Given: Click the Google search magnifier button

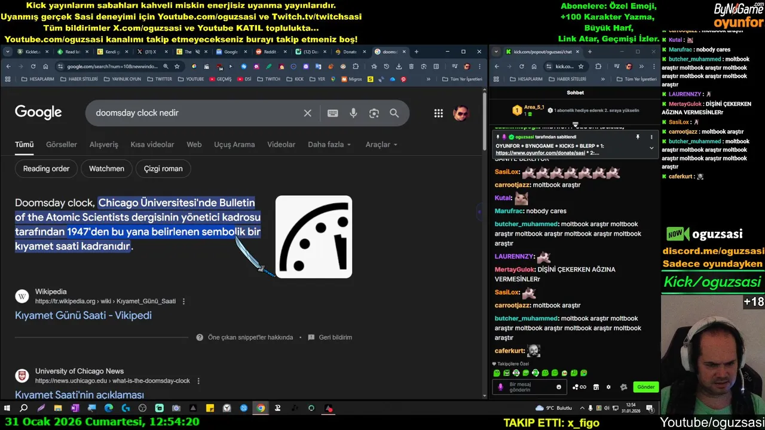Looking at the screenshot, I should 394,113.
